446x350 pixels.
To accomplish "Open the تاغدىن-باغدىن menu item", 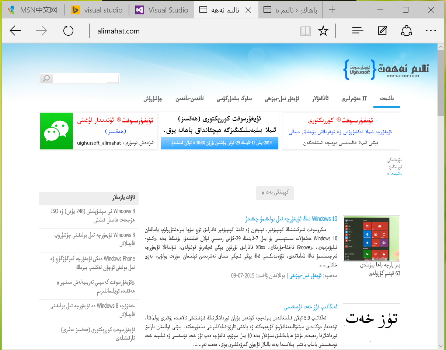I will coord(189,99).
